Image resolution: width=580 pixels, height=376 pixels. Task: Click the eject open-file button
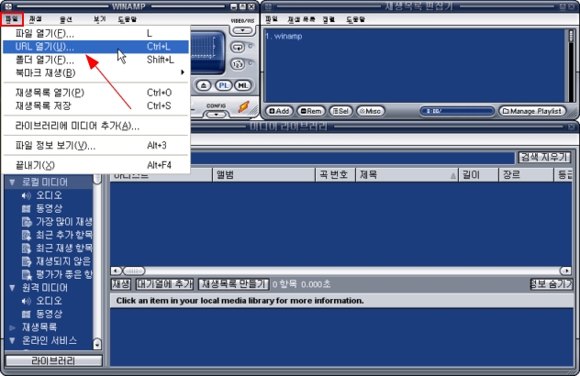pyautogui.click(x=204, y=86)
